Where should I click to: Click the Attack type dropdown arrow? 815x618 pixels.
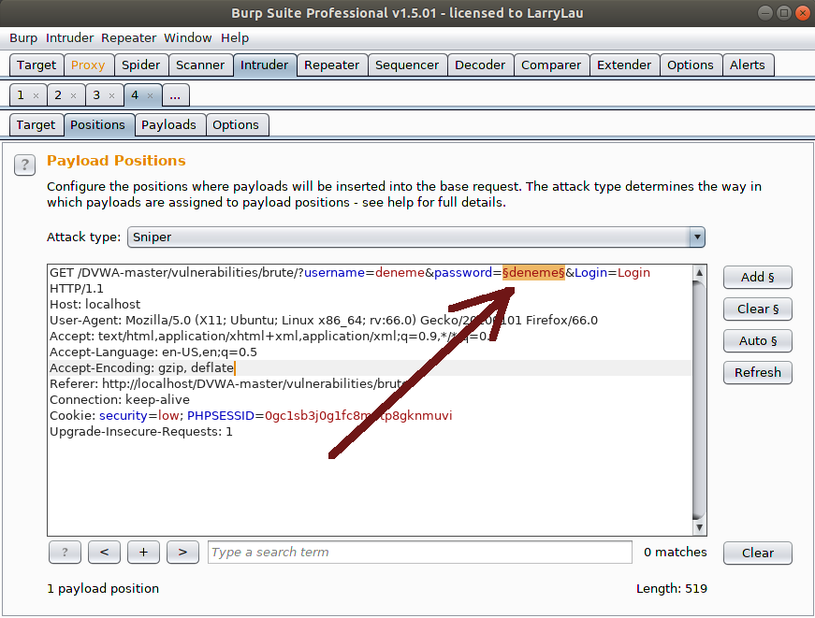[x=697, y=237]
